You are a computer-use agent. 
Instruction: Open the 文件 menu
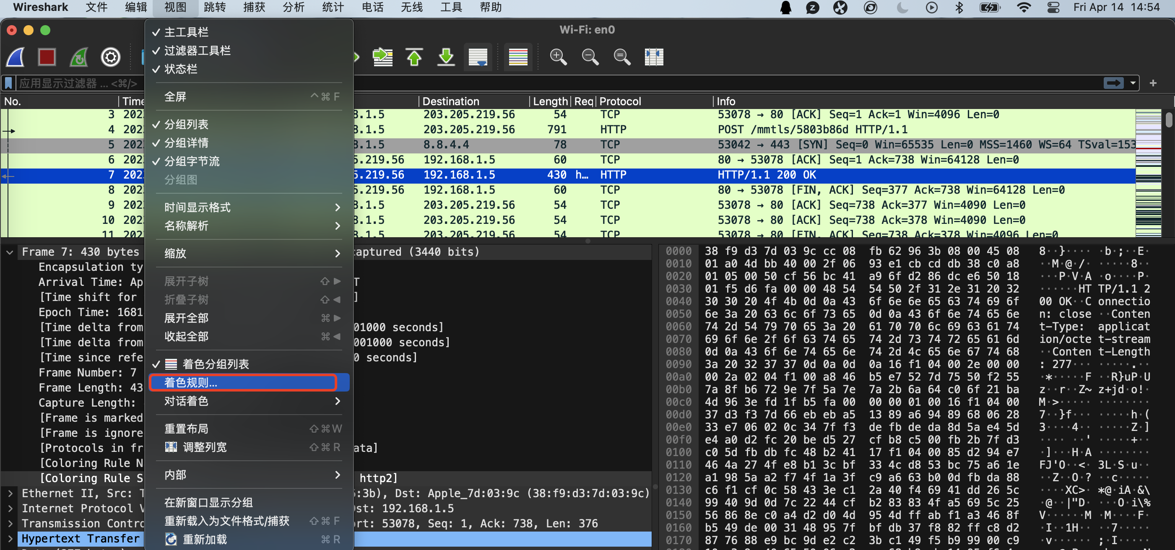pos(96,8)
